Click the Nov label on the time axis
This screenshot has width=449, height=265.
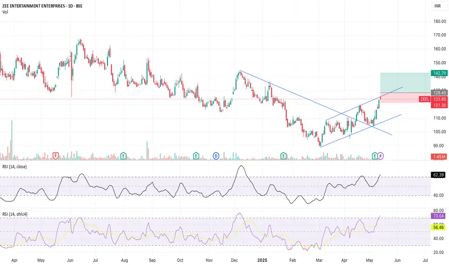coord(209,260)
